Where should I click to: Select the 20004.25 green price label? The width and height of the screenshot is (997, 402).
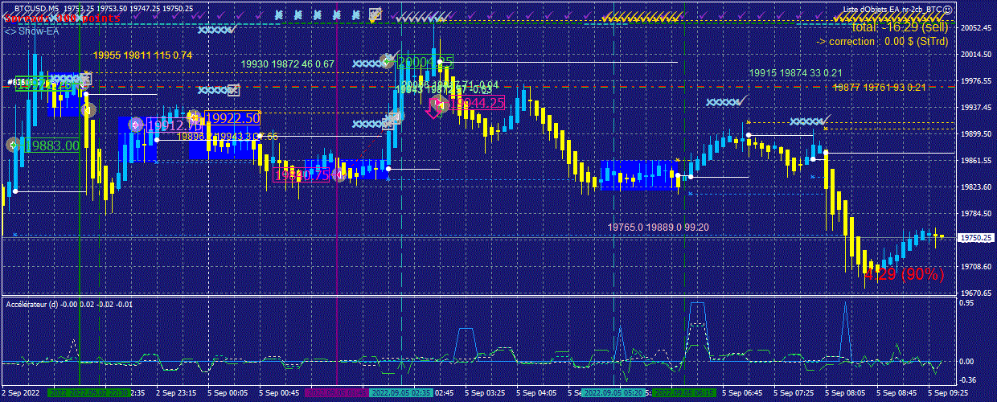tap(425, 62)
